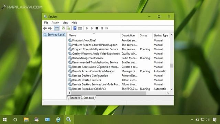The image size is (220, 124).
Task: Show hidden tray icons with the chevron
Action: click(x=192, y=120)
